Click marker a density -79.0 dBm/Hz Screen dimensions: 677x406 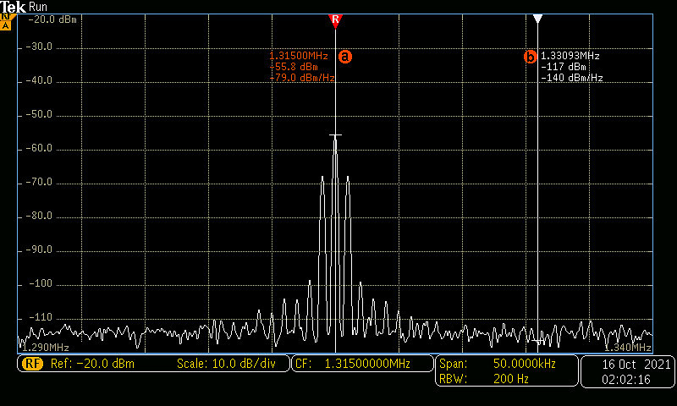pos(302,78)
